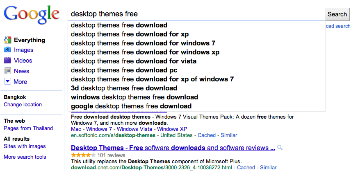Choose suggestion 'google desktop themes free download'
Viewport: 351px width, 173px height.
tap(196, 106)
